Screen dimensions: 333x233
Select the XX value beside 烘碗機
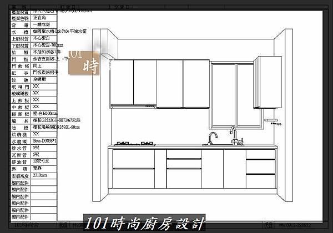click(x=36, y=134)
